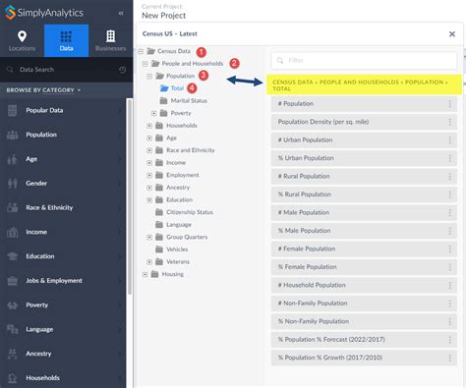The height and width of the screenshot is (388, 466).
Task: Select the Vehicles folder in the tree
Action: [x=171, y=249]
